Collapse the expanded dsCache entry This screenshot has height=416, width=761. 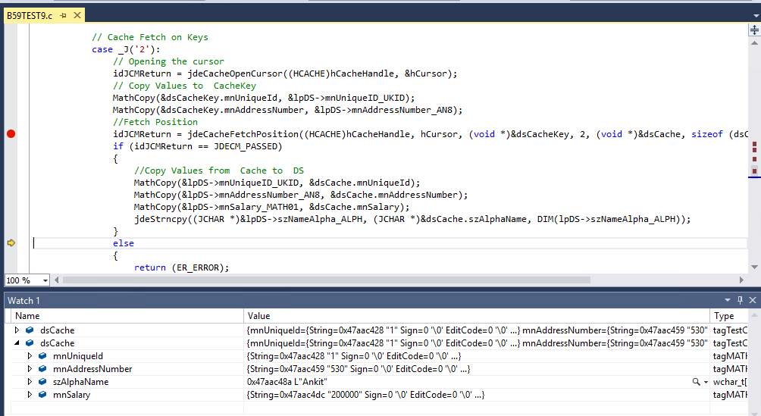tap(17, 342)
